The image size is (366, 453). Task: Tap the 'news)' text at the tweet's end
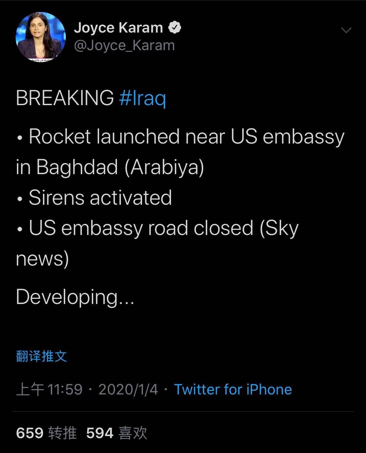(42, 259)
